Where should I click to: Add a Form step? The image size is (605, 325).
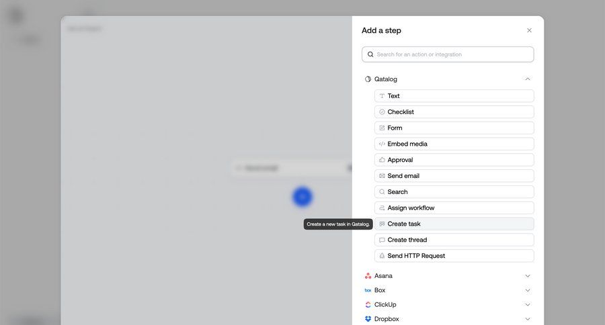[454, 128]
